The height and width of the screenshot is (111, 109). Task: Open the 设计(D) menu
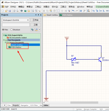click(x=55, y=7)
